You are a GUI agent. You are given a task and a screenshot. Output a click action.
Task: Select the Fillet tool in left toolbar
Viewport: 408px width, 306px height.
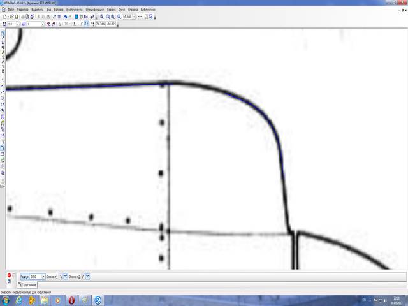[3, 148]
